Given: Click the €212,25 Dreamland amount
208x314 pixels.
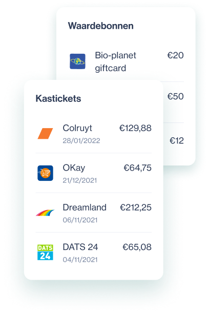Looking at the screenshot, I should coord(136,207).
